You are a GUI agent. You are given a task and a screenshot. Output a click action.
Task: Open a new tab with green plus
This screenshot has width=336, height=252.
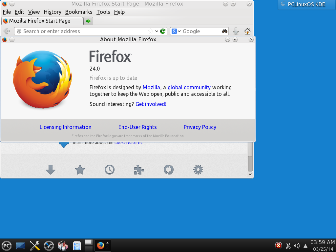click(x=88, y=21)
